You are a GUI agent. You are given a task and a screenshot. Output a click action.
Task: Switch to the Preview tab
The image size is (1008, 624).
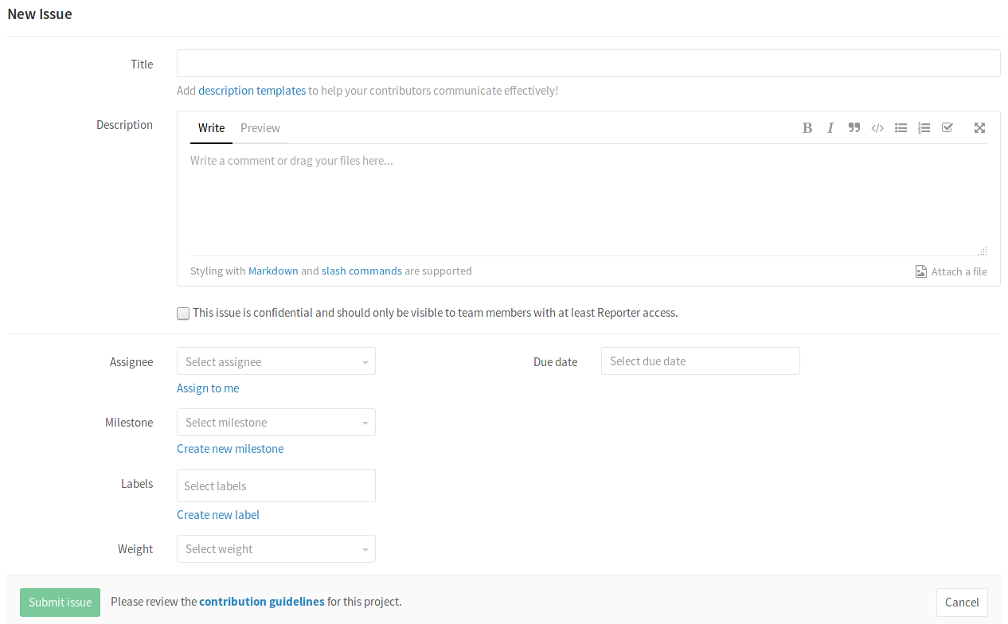[260, 128]
